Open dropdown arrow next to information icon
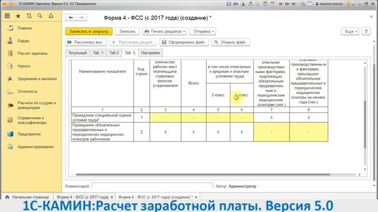The width and height of the screenshot is (378, 212). coord(353,4)
